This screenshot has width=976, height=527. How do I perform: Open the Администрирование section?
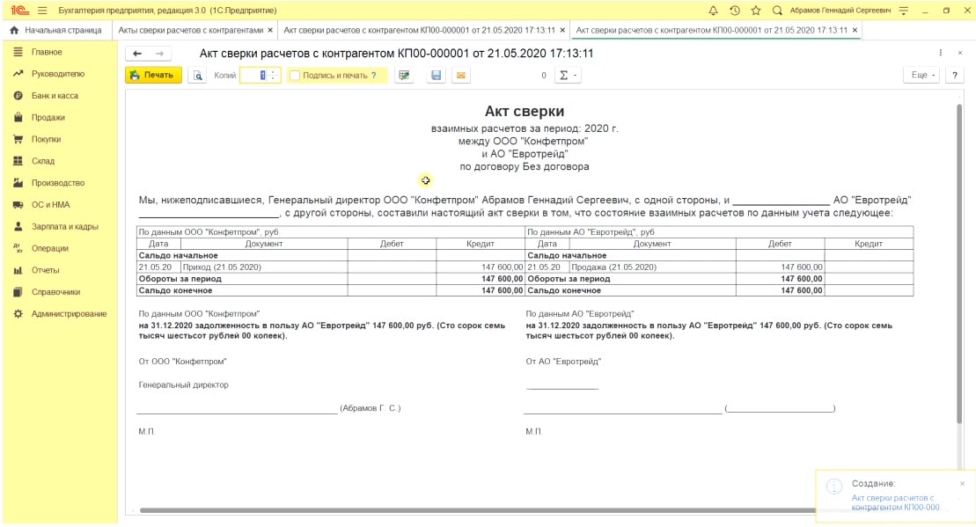pos(70,314)
